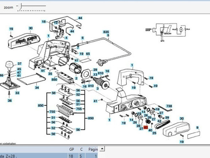Viewport: 210px width, 158px height.
Task: Click part label 9 above the label plate
Action: tap(198, 128)
